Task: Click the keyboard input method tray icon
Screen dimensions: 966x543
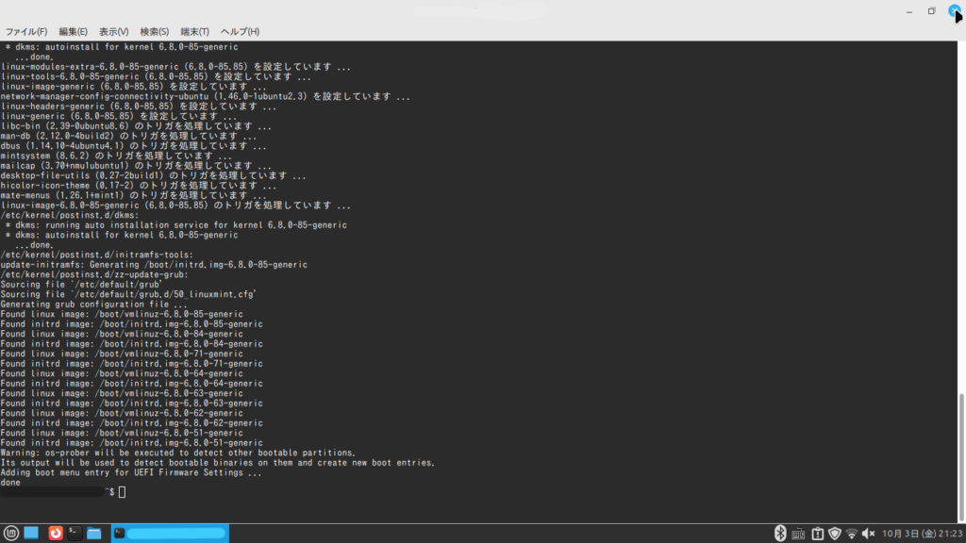Action: pos(798,534)
